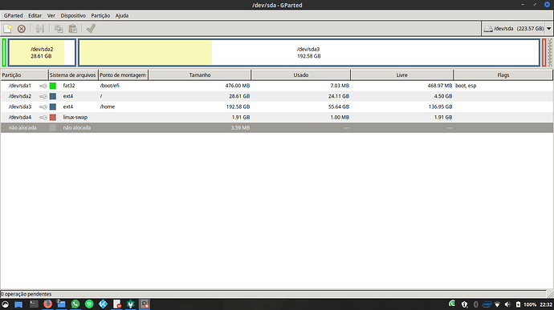
Task: Click the Wi-Fi network tray icon
Action: [497, 304]
